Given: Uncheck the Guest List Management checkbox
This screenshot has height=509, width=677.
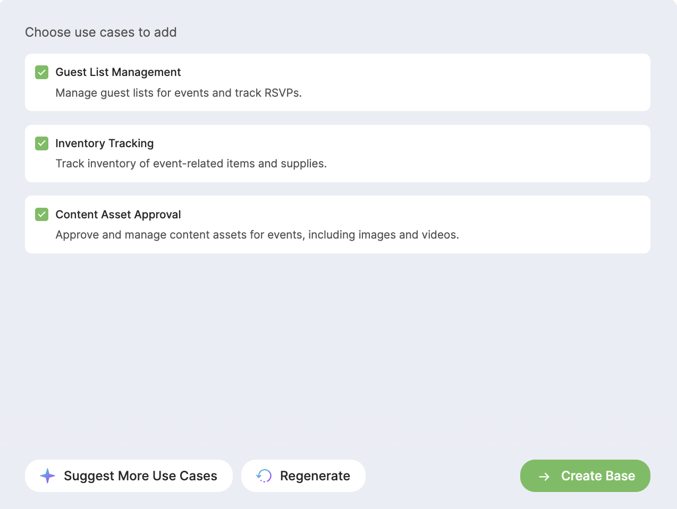Looking at the screenshot, I should (42, 72).
